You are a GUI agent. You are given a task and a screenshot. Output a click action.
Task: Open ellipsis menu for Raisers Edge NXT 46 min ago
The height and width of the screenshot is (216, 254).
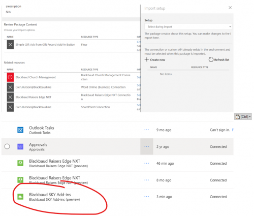(147, 163)
